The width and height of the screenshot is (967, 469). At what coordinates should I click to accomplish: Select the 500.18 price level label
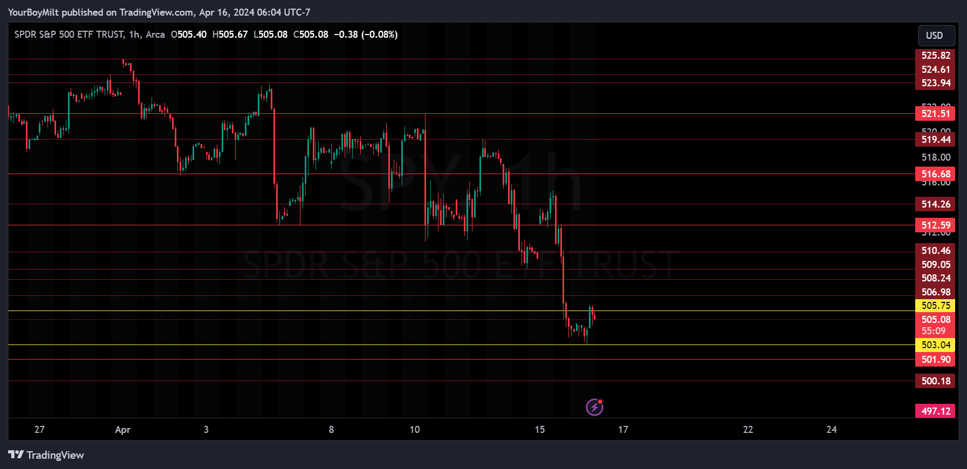pos(935,381)
